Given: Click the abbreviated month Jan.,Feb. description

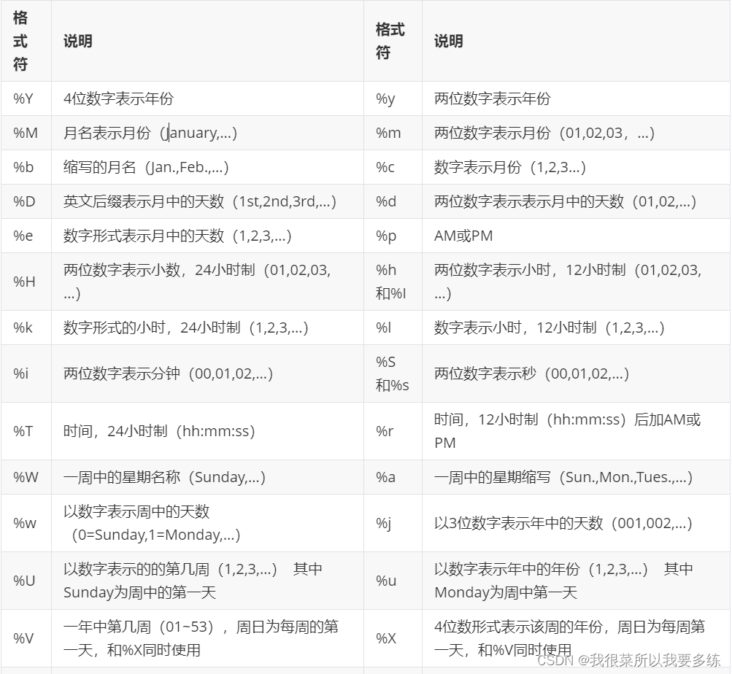Looking at the screenshot, I should [x=146, y=167].
